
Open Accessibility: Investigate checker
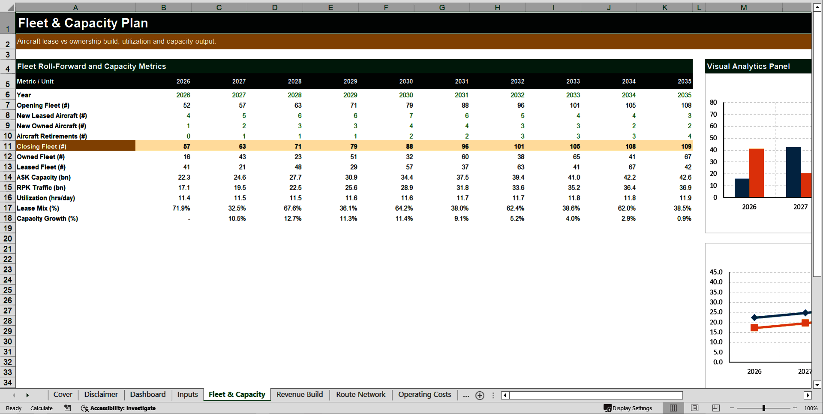coord(118,408)
